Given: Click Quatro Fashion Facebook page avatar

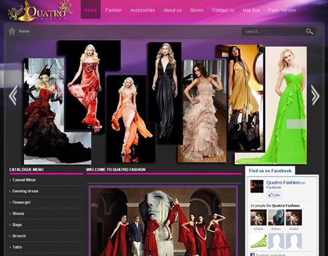Looking at the screenshot, I should 257,186.
